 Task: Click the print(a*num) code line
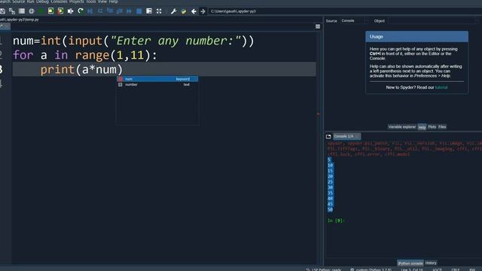coord(164,69)
